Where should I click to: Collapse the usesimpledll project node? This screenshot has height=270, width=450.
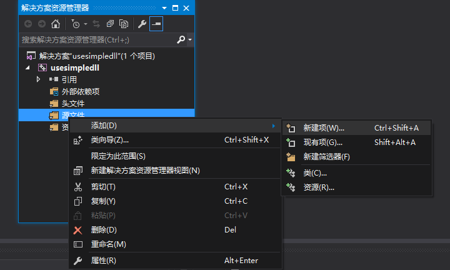[x=27, y=68]
